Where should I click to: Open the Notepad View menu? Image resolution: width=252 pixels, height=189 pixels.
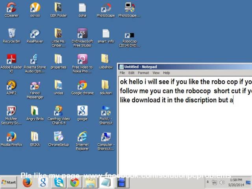click(156, 73)
